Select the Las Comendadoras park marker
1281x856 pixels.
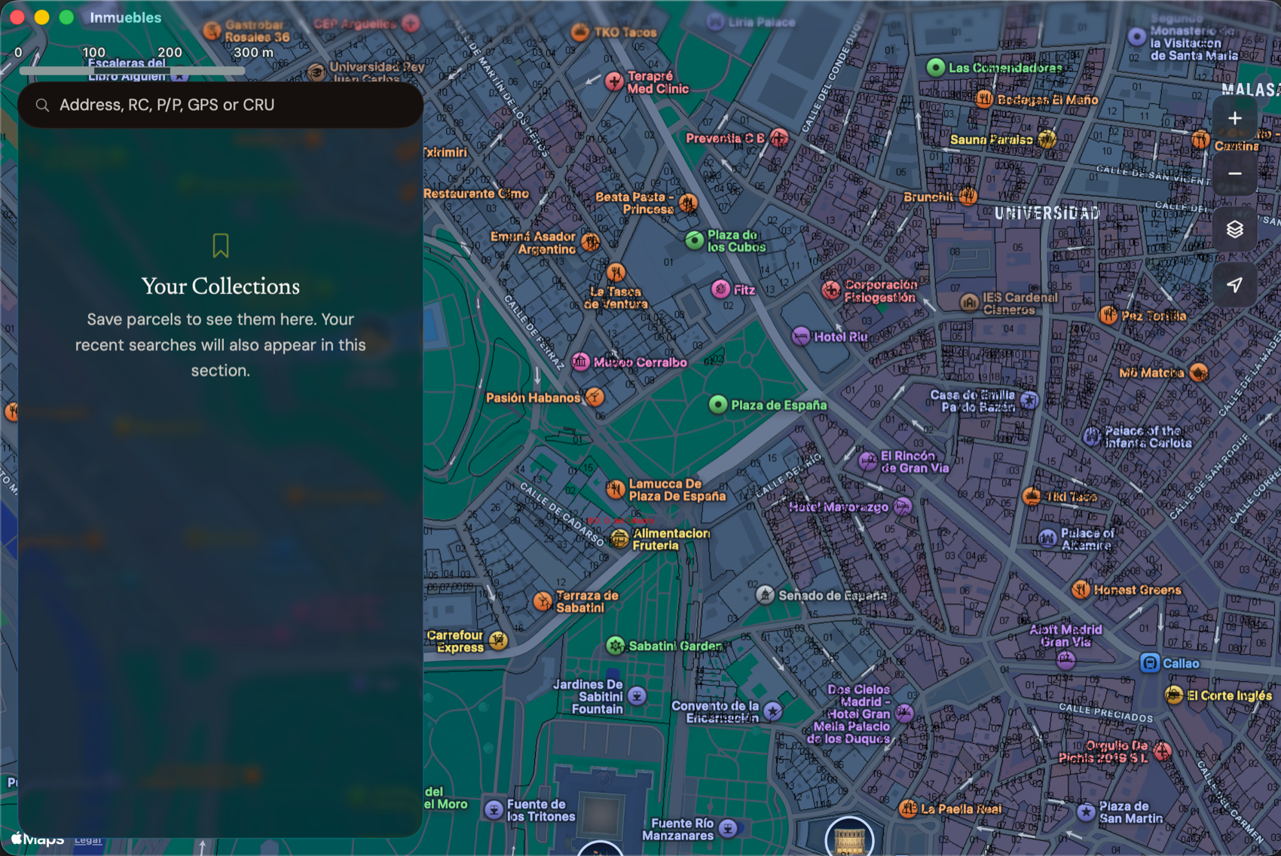tap(936, 68)
